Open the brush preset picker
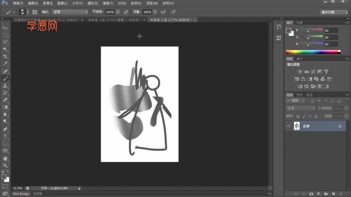351x197 pixels. coord(28,12)
